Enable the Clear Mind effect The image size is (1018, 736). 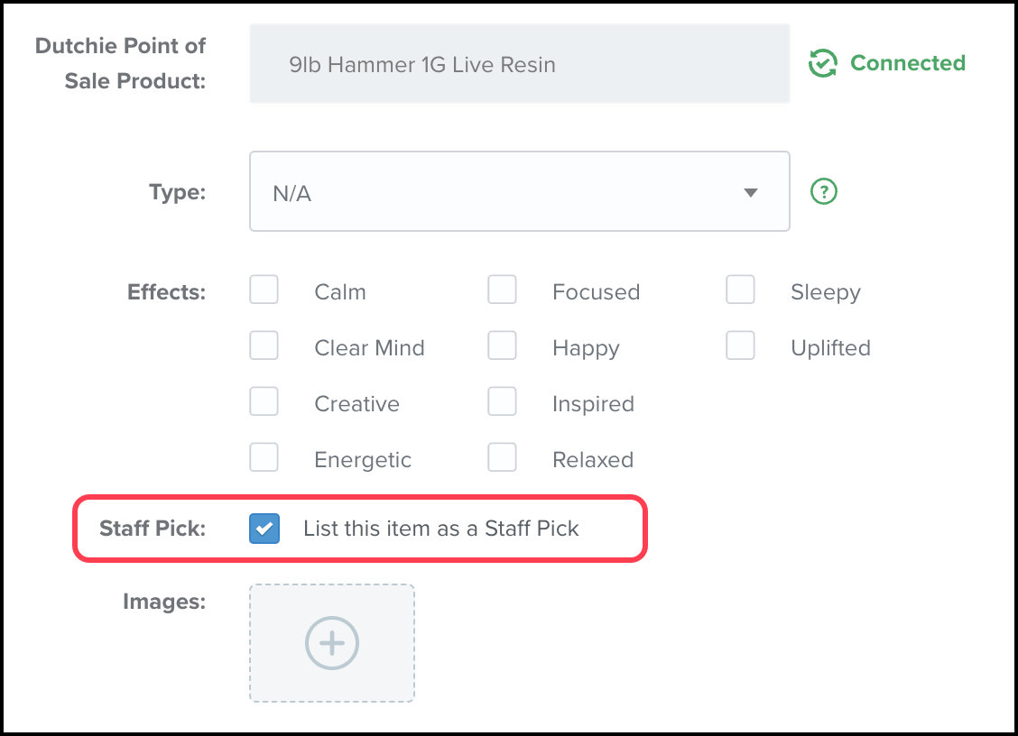264,345
